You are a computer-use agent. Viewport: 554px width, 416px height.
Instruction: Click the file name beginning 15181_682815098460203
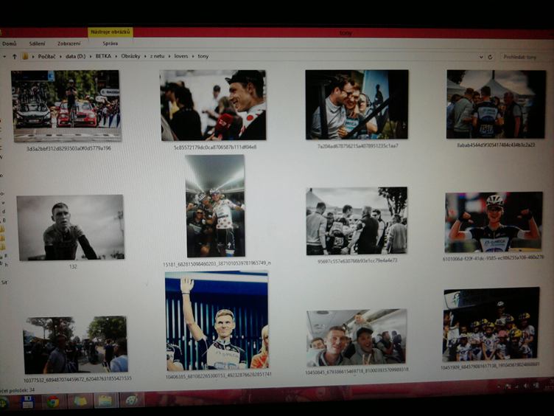(x=217, y=263)
